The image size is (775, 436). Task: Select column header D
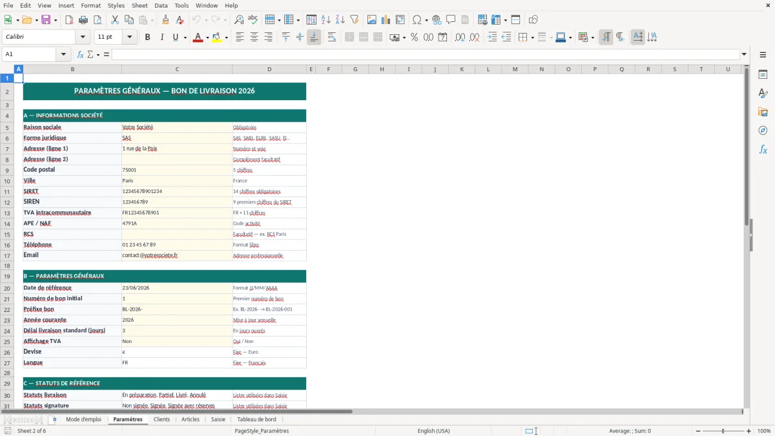269,69
